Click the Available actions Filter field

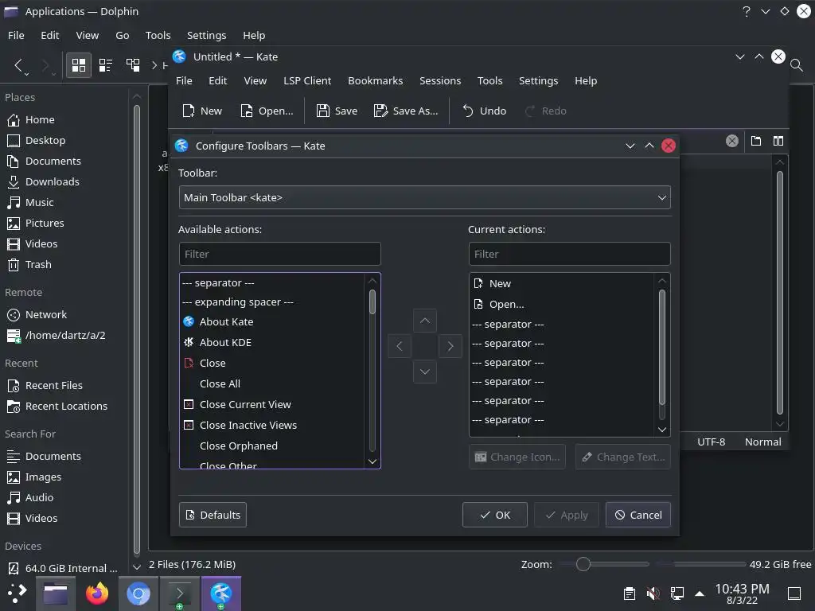pyautogui.click(x=279, y=254)
